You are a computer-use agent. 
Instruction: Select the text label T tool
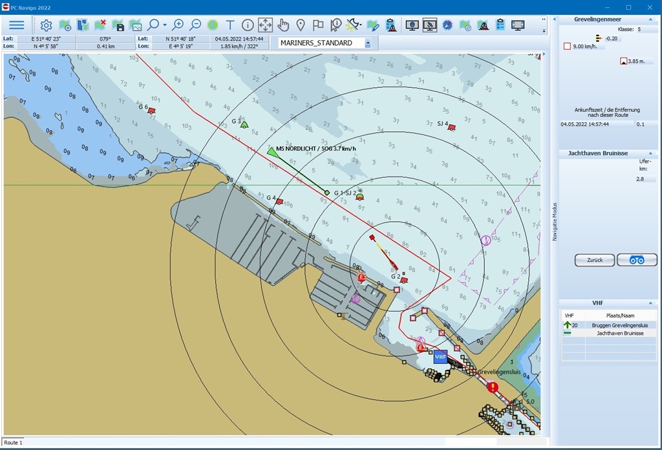pyautogui.click(x=230, y=25)
